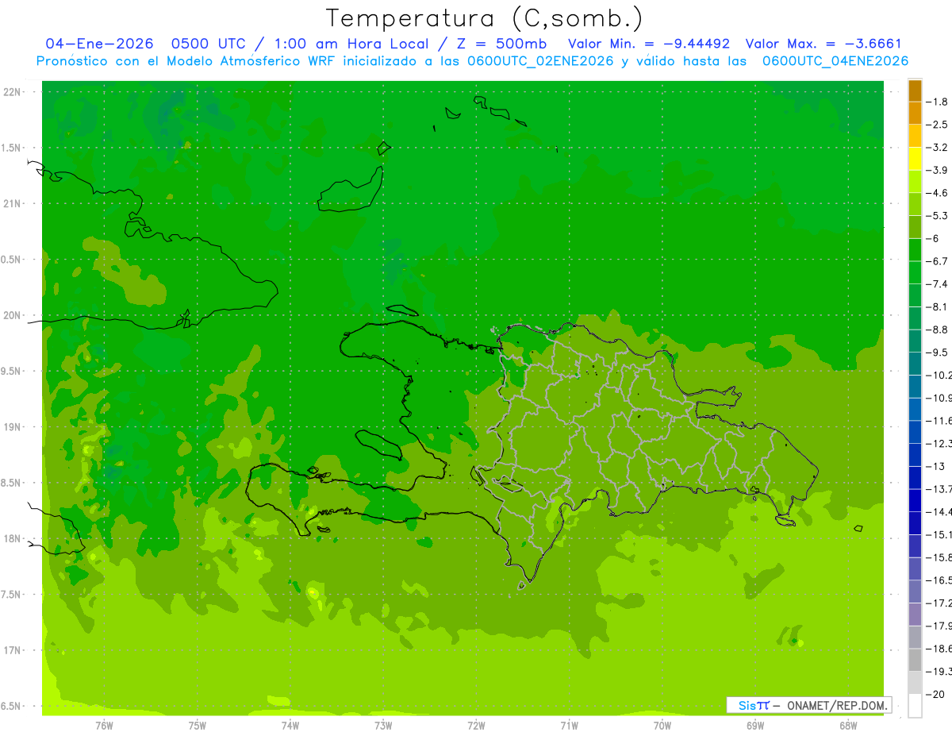This screenshot has height=736, width=952.
Task: Select the 'Valor Min. = -9.44492' text
Action: coord(649,44)
